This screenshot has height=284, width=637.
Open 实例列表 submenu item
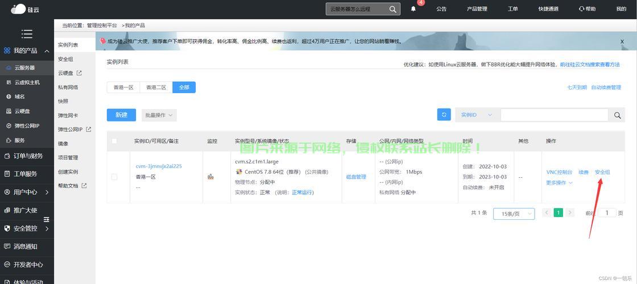pyautogui.click(x=68, y=45)
